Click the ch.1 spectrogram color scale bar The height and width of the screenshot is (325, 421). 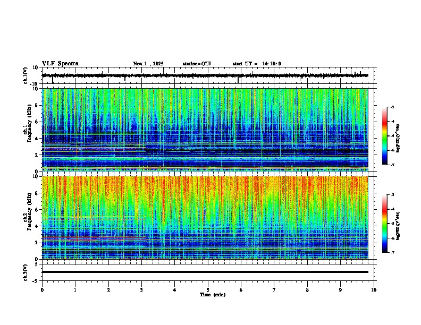pos(384,136)
